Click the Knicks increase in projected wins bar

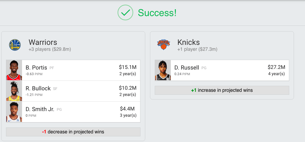222,90
